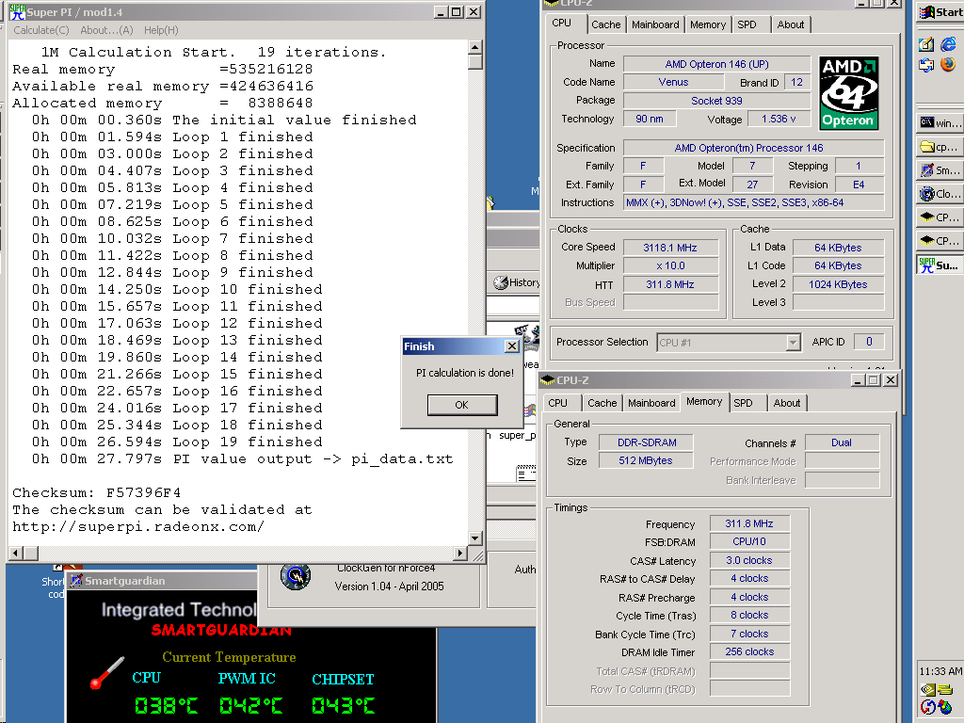Click the yellow network computers tray icon
964x723 pixels.
945,690
